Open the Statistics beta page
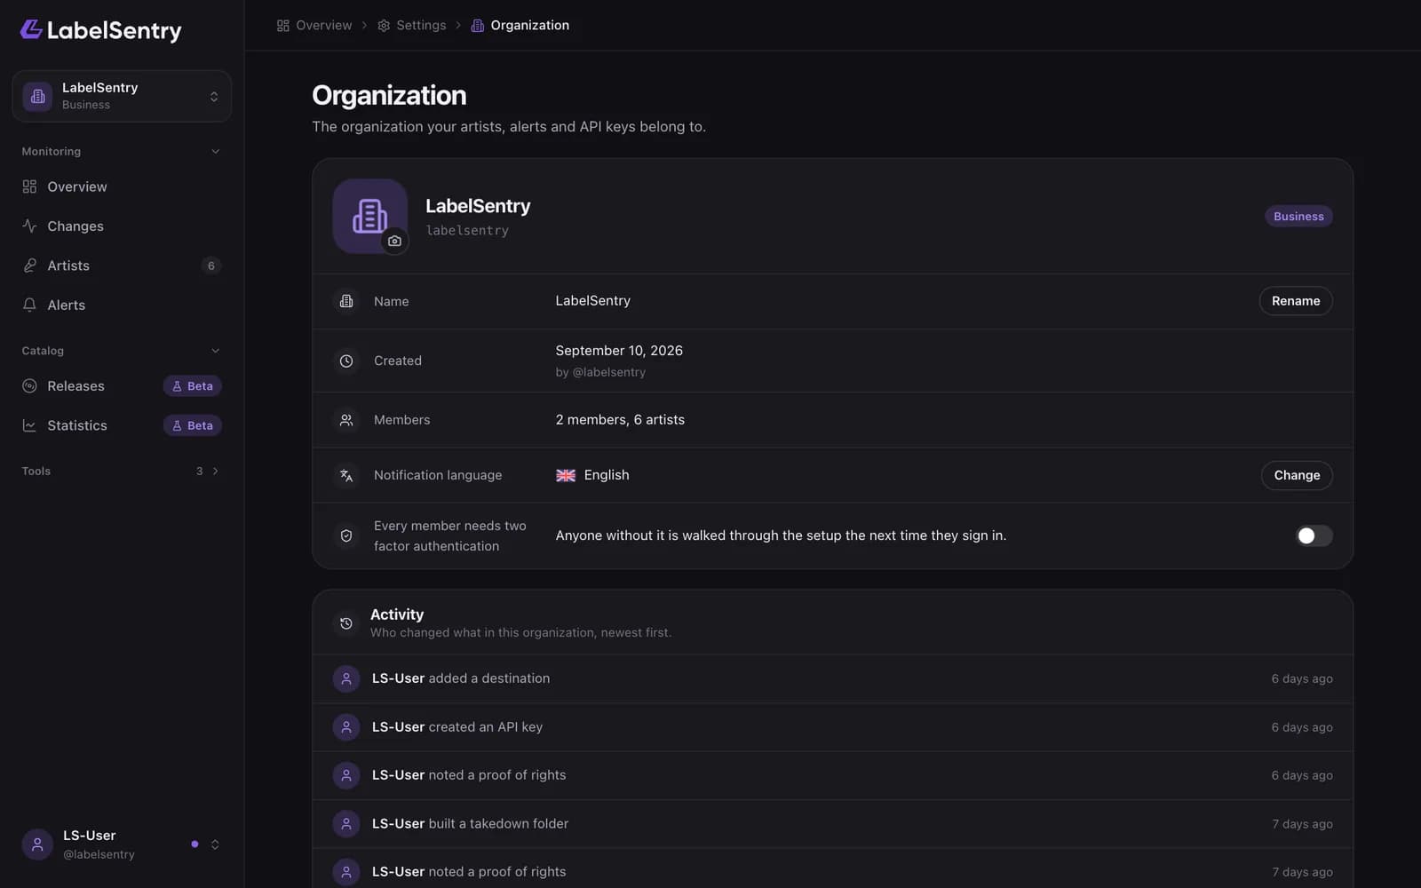The image size is (1421, 888). 122,425
